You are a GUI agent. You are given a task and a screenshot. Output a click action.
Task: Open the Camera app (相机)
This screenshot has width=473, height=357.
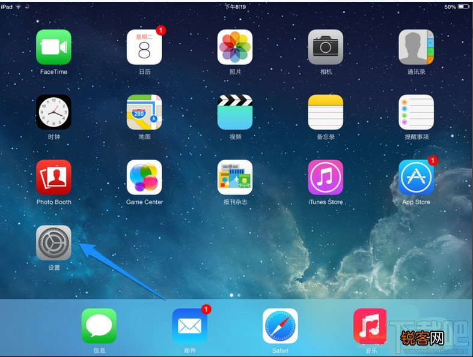326,47
